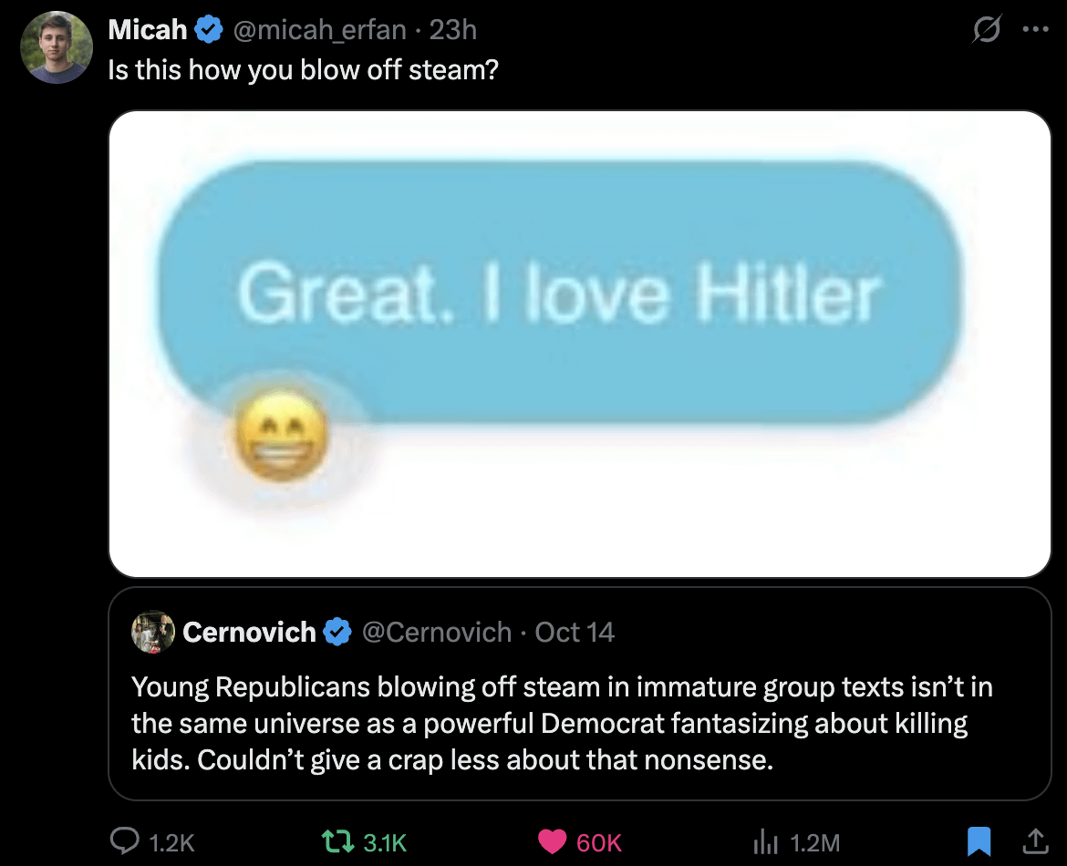Open the quoted Cernovich post text
Viewport: 1067px width, 866px height.
[x=562, y=723]
